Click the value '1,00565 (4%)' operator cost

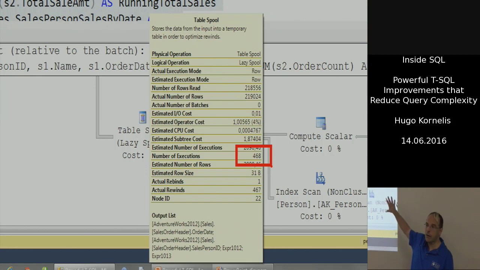pos(247,122)
